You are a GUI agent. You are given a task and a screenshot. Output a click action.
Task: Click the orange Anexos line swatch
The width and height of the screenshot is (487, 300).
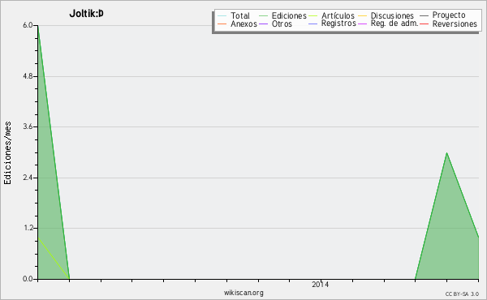click(222, 24)
